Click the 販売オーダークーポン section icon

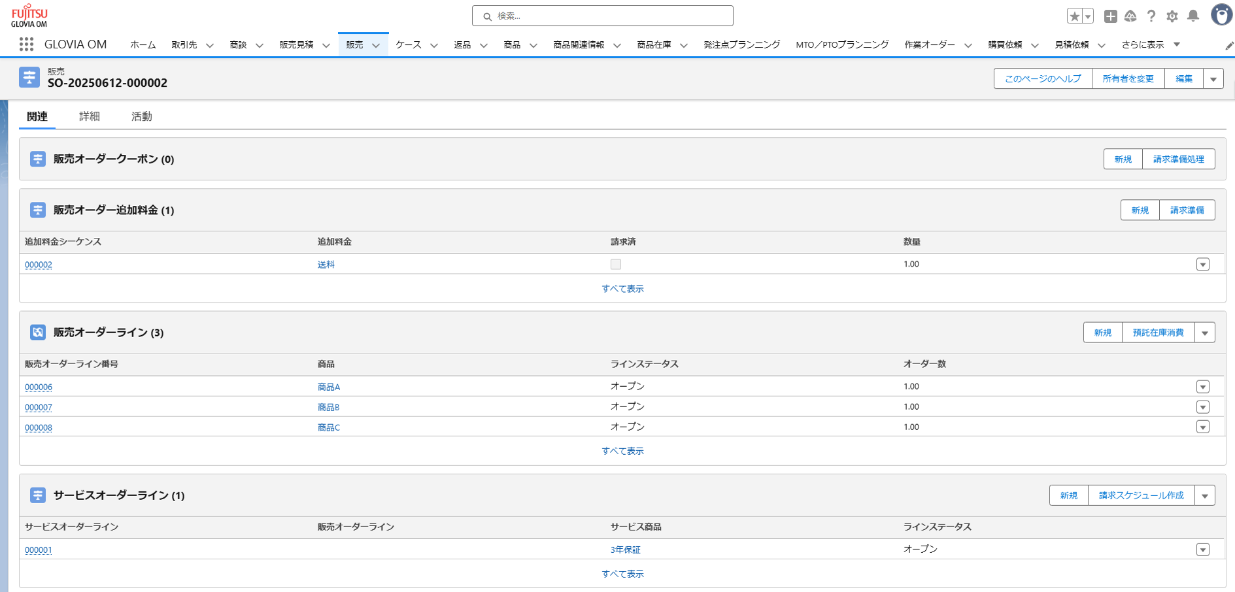point(38,159)
